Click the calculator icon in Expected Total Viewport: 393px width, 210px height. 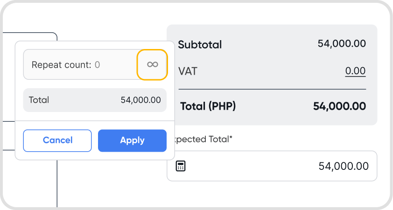coord(181,166)
